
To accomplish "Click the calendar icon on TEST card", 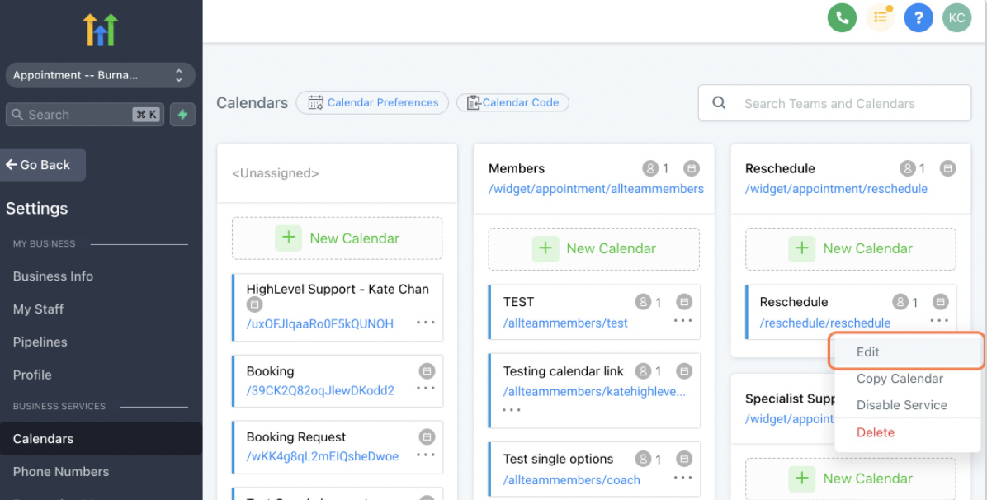I will (x=683, y=302).
